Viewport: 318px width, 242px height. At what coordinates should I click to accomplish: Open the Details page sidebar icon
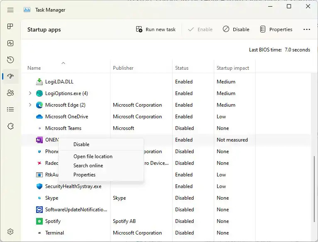point(11,110)
